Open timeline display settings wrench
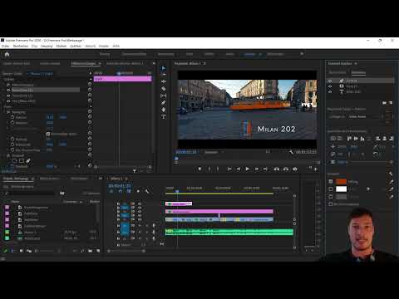399x299 pixels. click(x=147, y=191)
